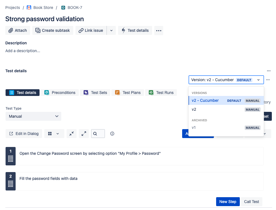This screenshot has width=276, height=210.
Task: Switch to the Preconditions tab
Action: pyautogui.click(x=60, y=93)
